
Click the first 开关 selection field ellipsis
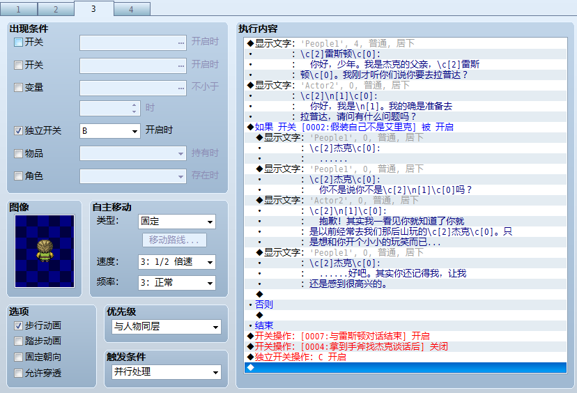tap(180, 43)
